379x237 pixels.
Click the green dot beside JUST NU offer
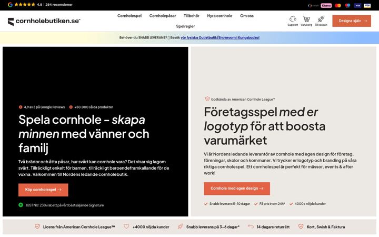[21, 205]
